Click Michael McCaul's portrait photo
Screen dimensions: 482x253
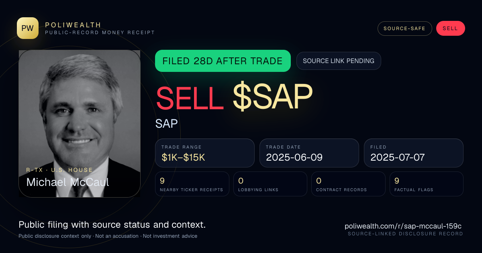(x=80, y=123)
